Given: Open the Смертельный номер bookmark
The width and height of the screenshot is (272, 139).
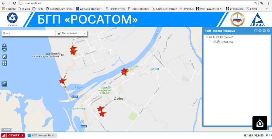Looking at the screenshot, I should 59,9.
